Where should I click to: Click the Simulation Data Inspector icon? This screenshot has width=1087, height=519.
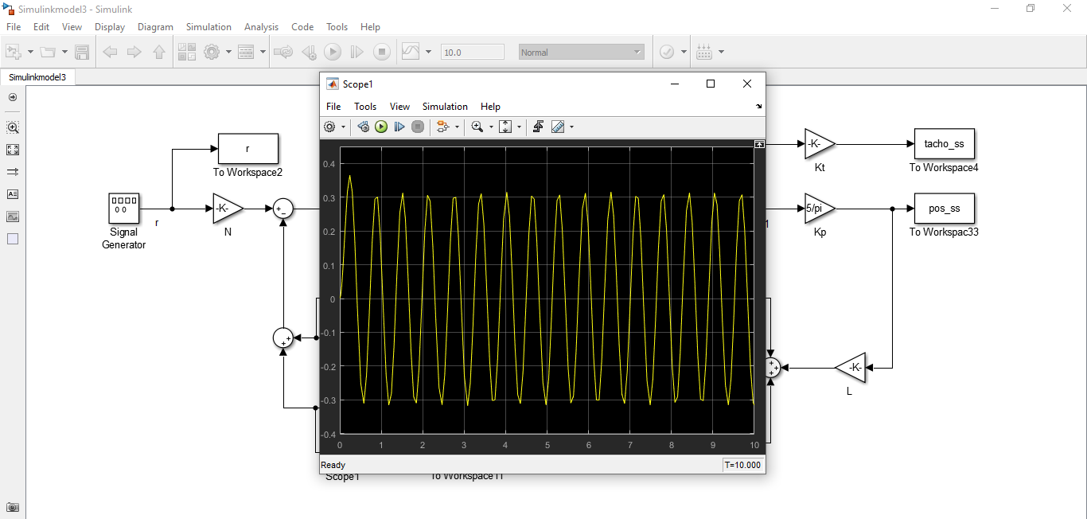pos(411,52)
